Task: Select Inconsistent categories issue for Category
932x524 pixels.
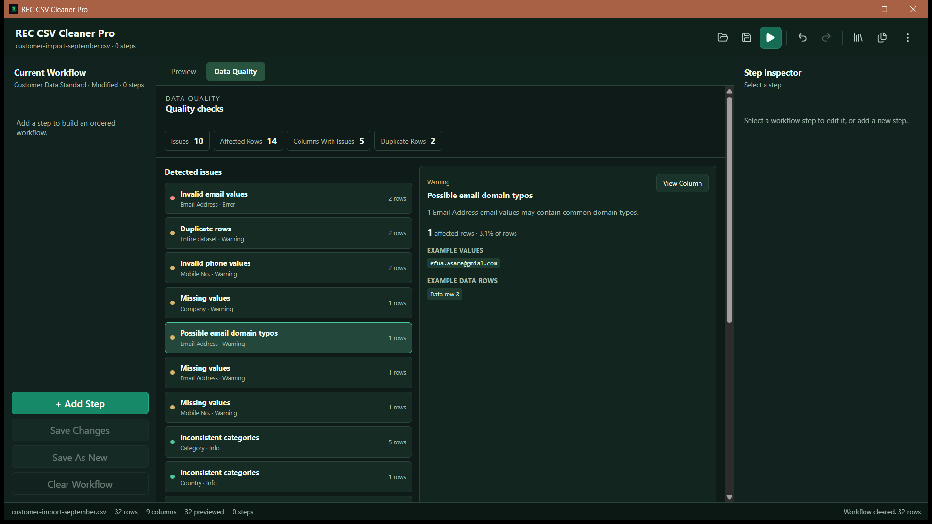Action: (x=288, y=442)
